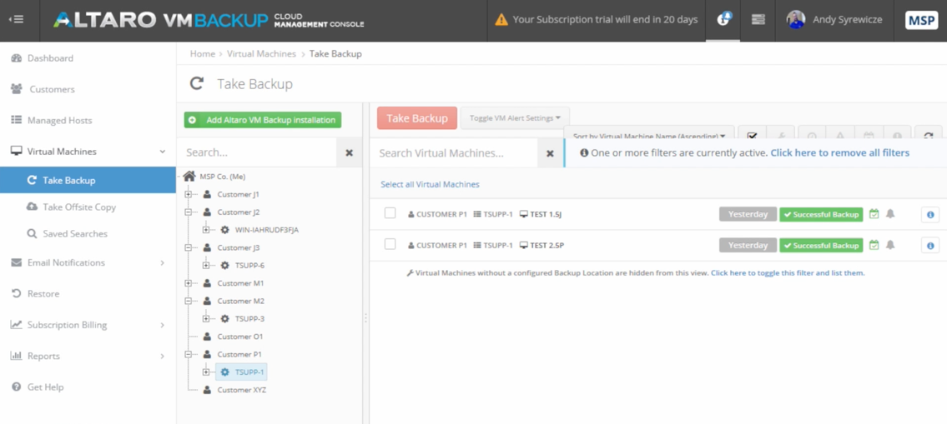Click Select all Virtual Machines link
The height and width of the screenshot is (424, 947).
click(430, 185)
